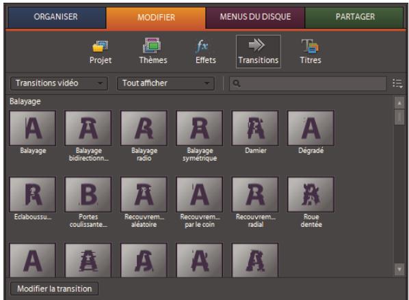Select the Dégradé transition thumbnail

(x=311, y=128)
